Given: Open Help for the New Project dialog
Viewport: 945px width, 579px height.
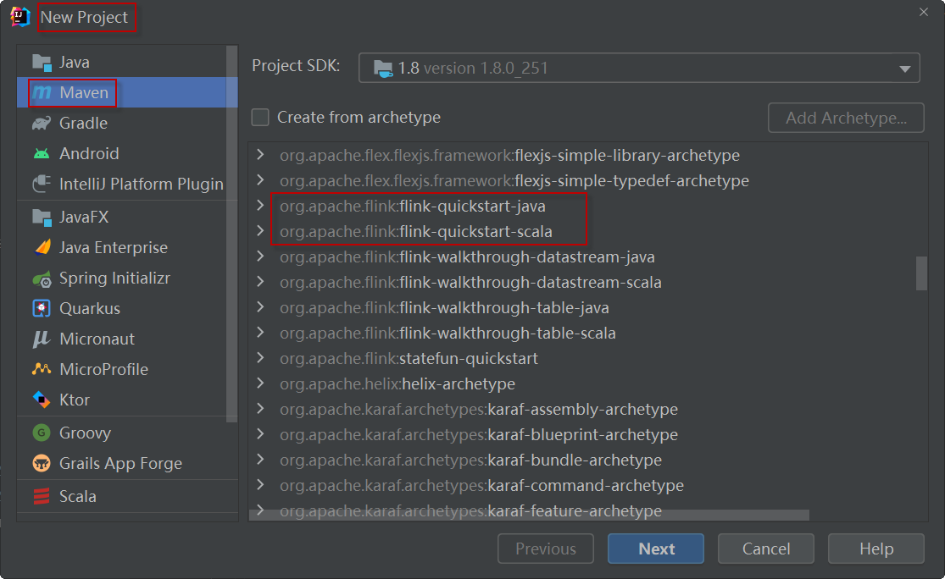Looking at the screenshot, I should tap(876, 549).
